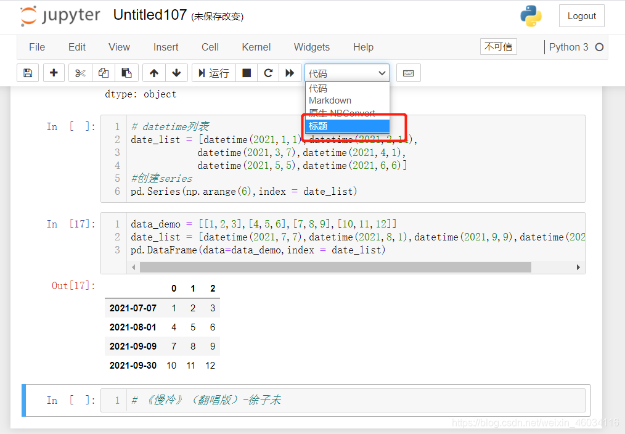625x434 pixels.
Task: Open the cell type dropdown 代码
Action: point(347,73)
